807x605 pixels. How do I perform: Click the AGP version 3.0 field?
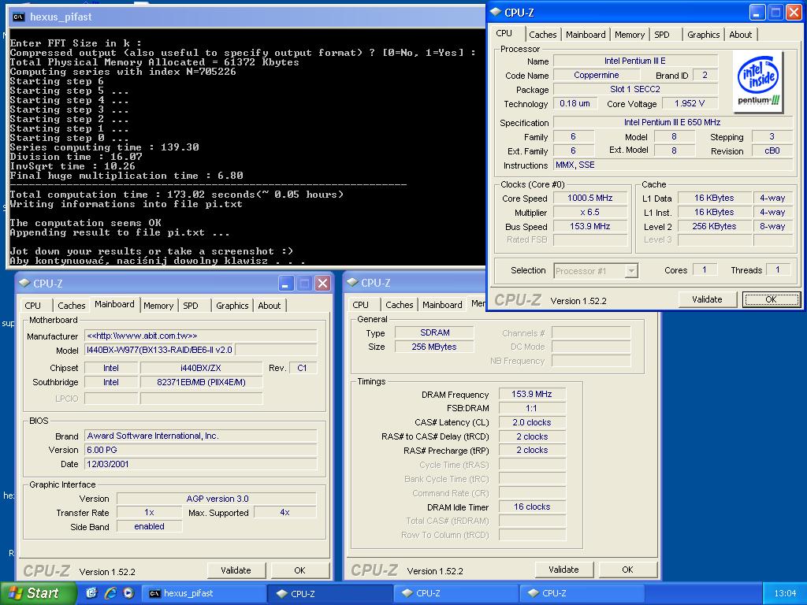pyautogui.click(x=217, y=499)
